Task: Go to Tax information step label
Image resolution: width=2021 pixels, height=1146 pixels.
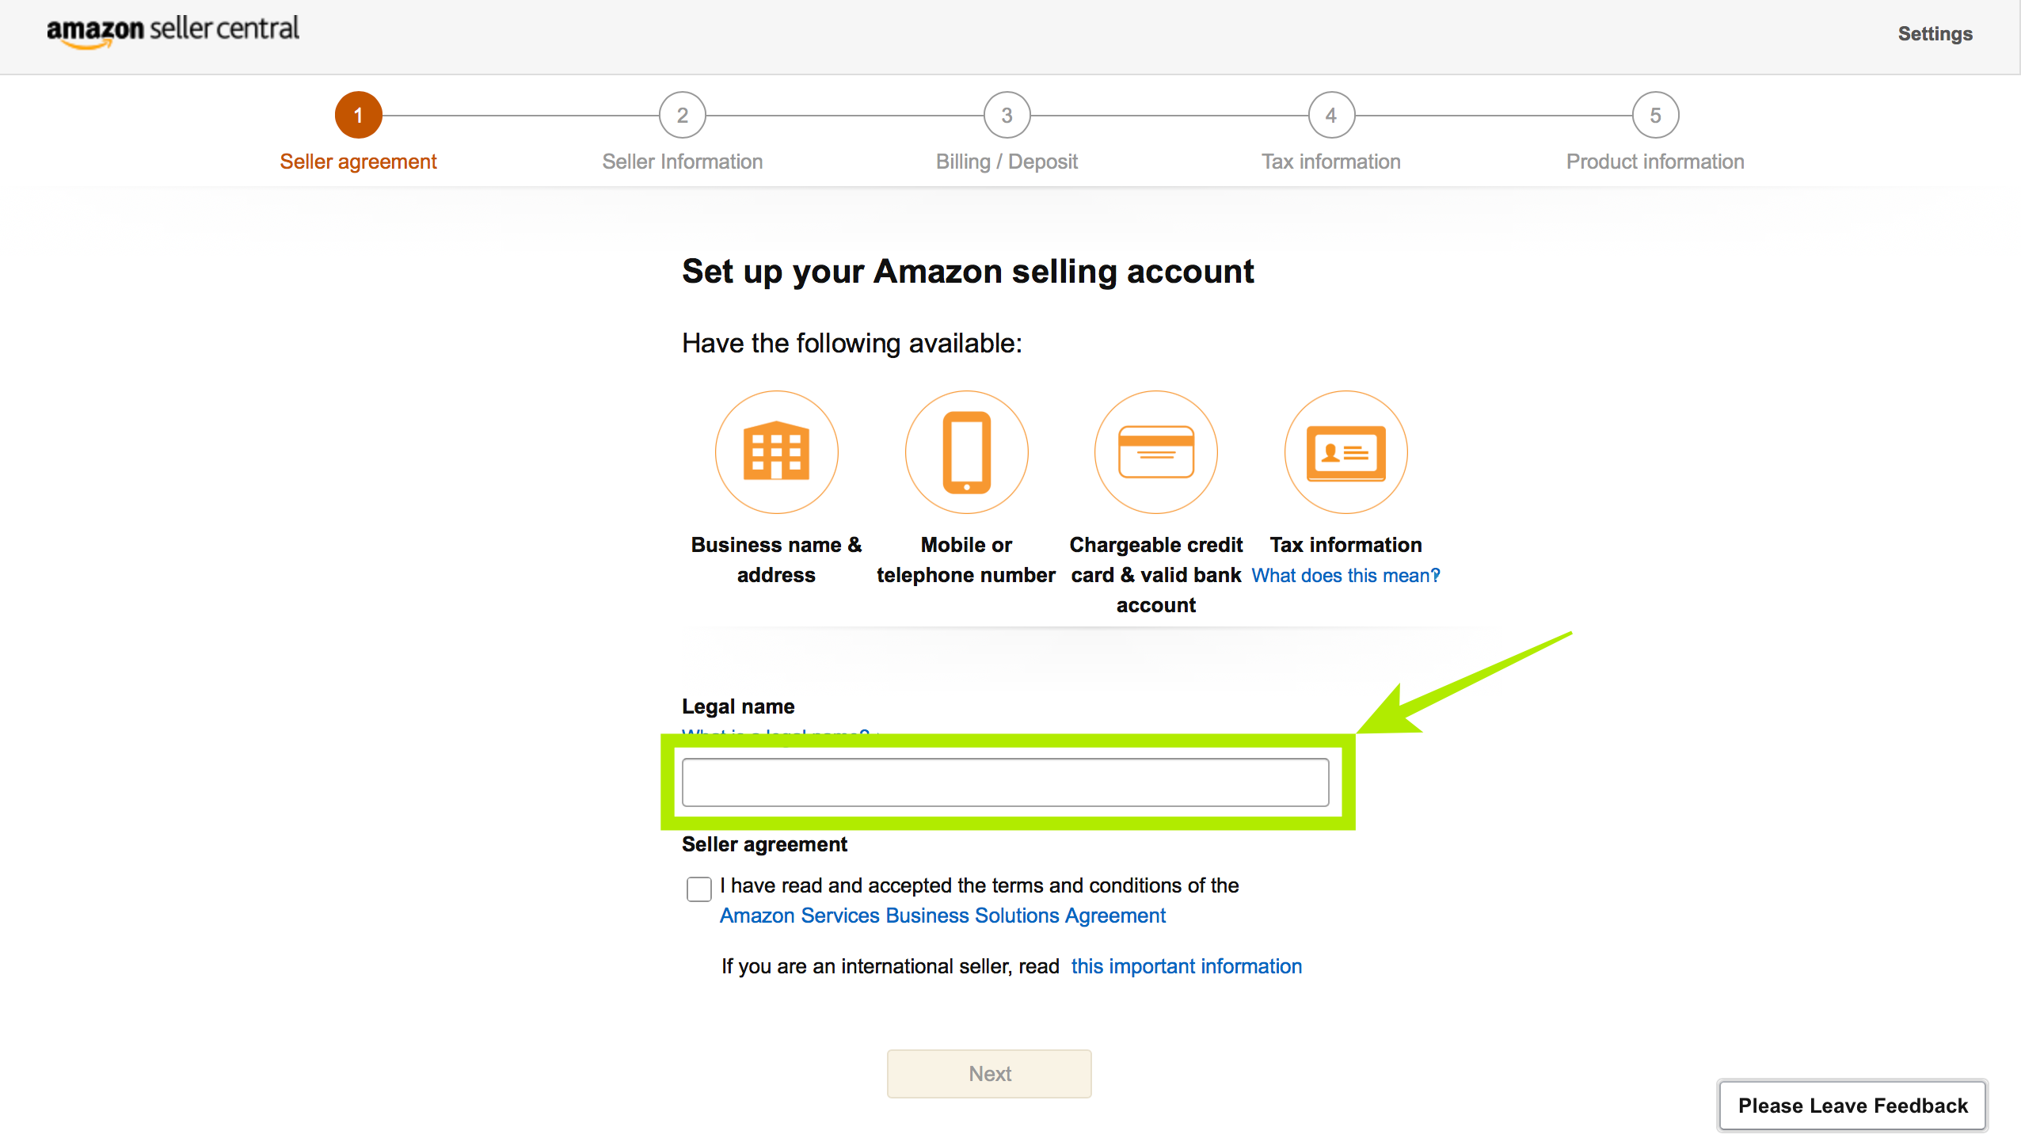Action: click(1331, 162)
